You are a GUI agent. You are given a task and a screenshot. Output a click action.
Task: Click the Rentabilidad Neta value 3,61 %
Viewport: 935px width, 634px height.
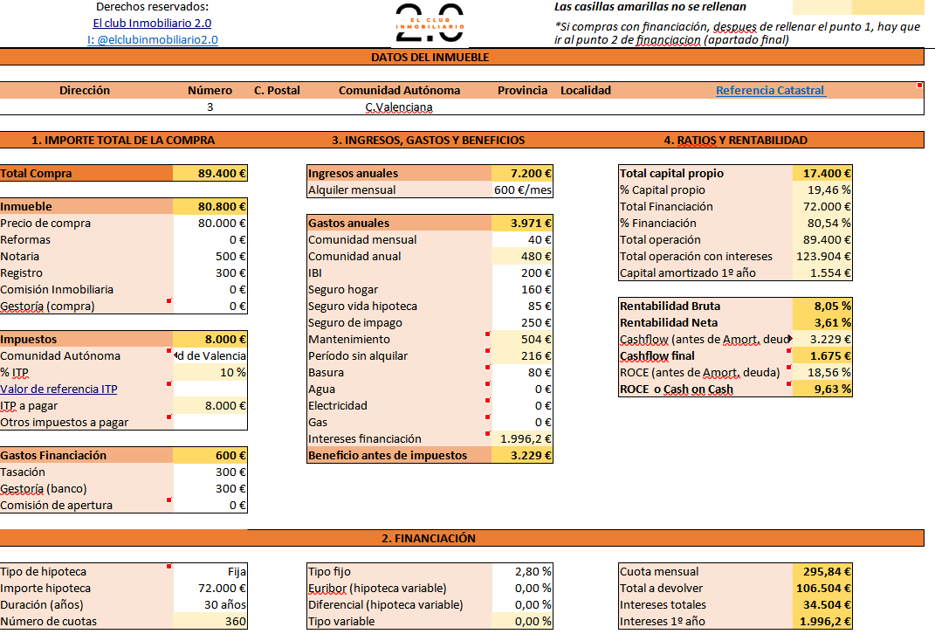click(822, 322)
